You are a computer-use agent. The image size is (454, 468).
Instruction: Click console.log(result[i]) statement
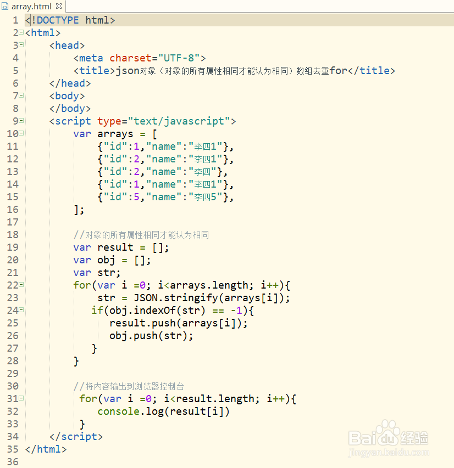[x=164, y=411]
